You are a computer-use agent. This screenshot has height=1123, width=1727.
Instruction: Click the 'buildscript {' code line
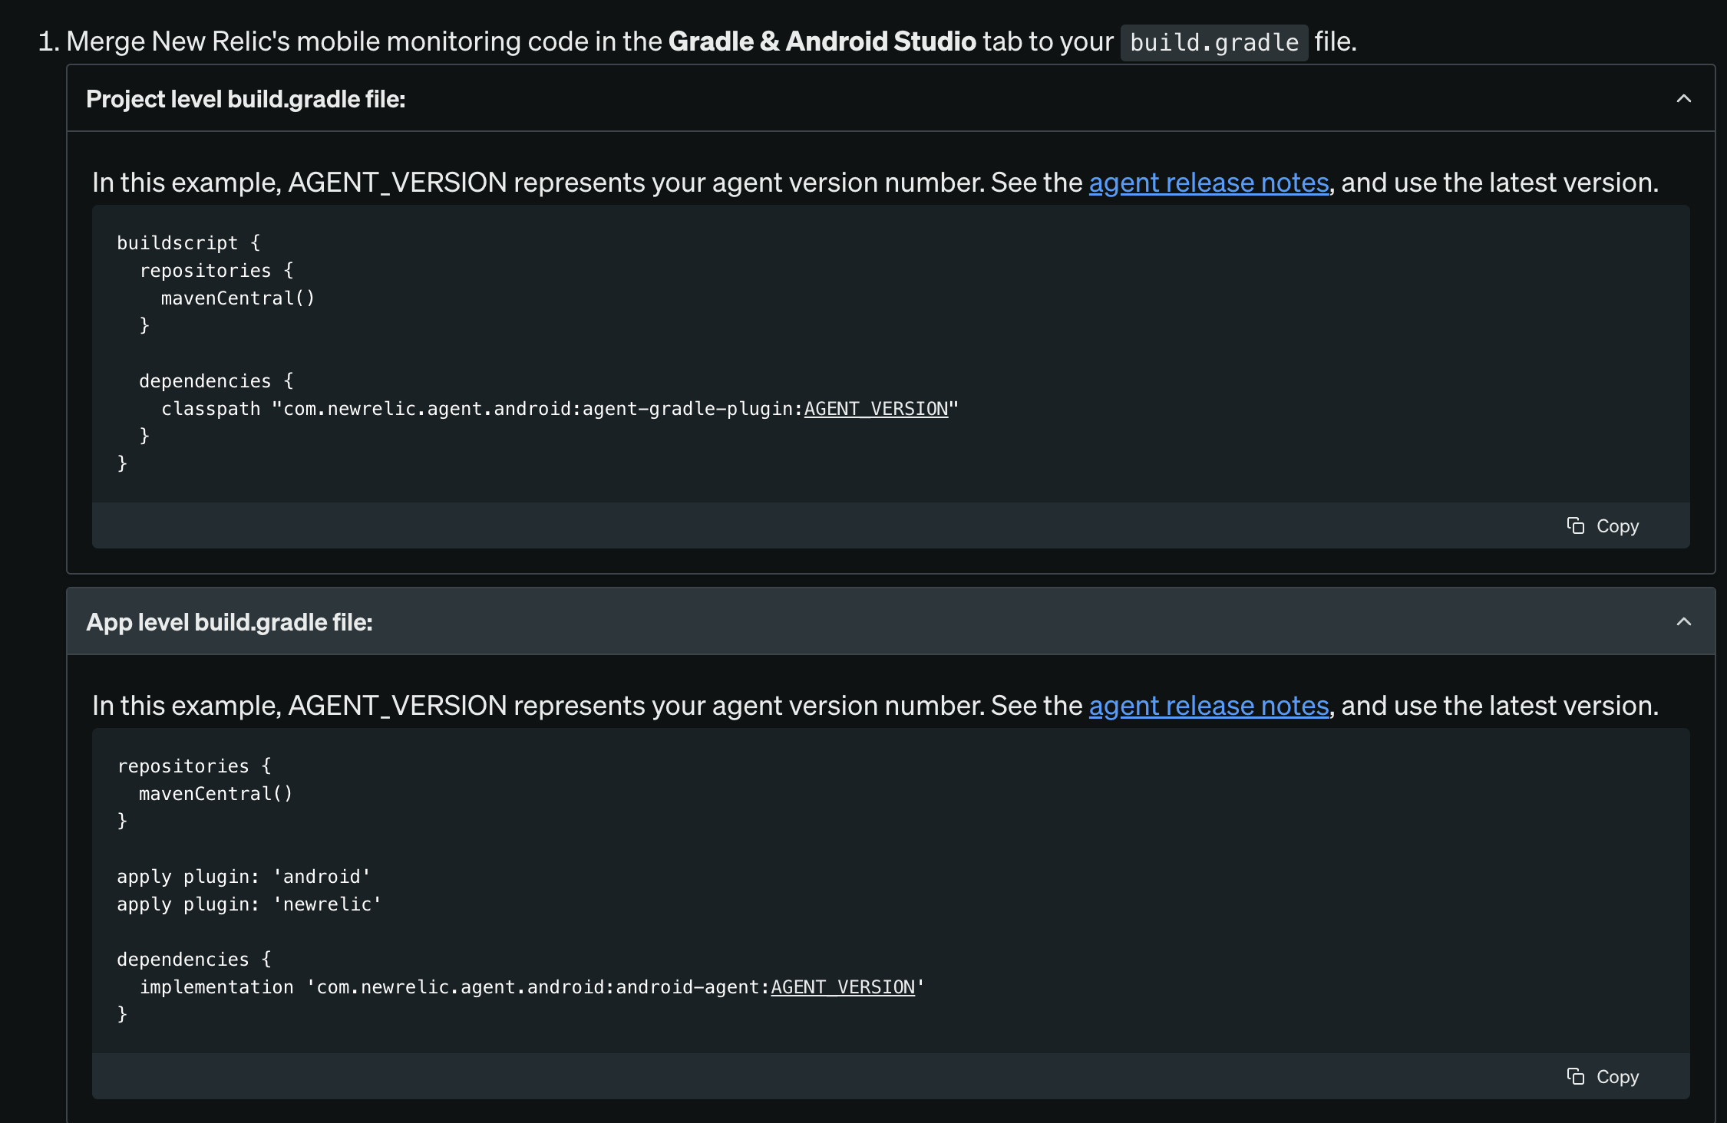point(189,243)
